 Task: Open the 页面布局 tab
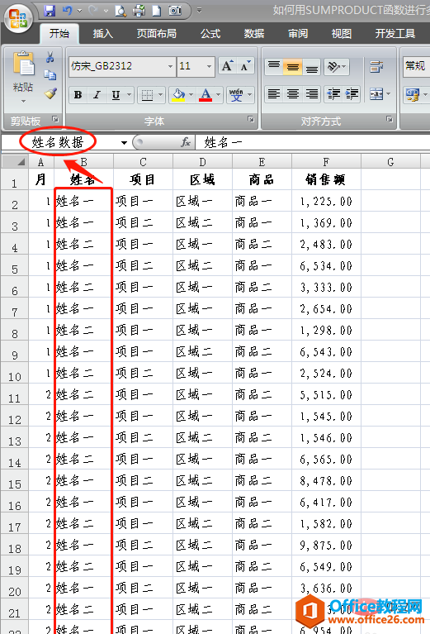point(156,34)
